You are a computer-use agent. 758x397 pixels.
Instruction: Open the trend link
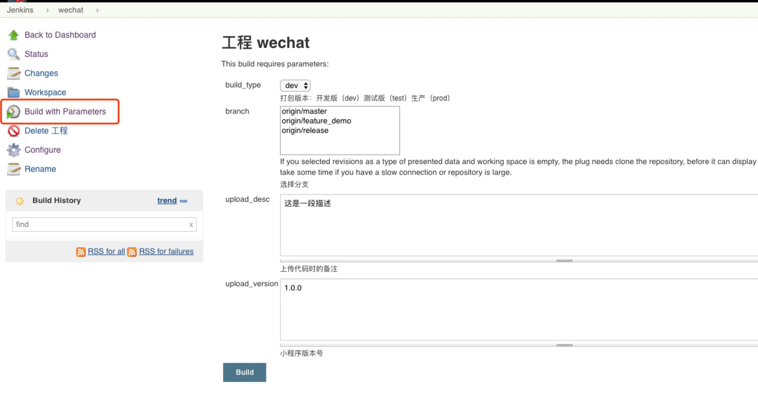[167, 201]
